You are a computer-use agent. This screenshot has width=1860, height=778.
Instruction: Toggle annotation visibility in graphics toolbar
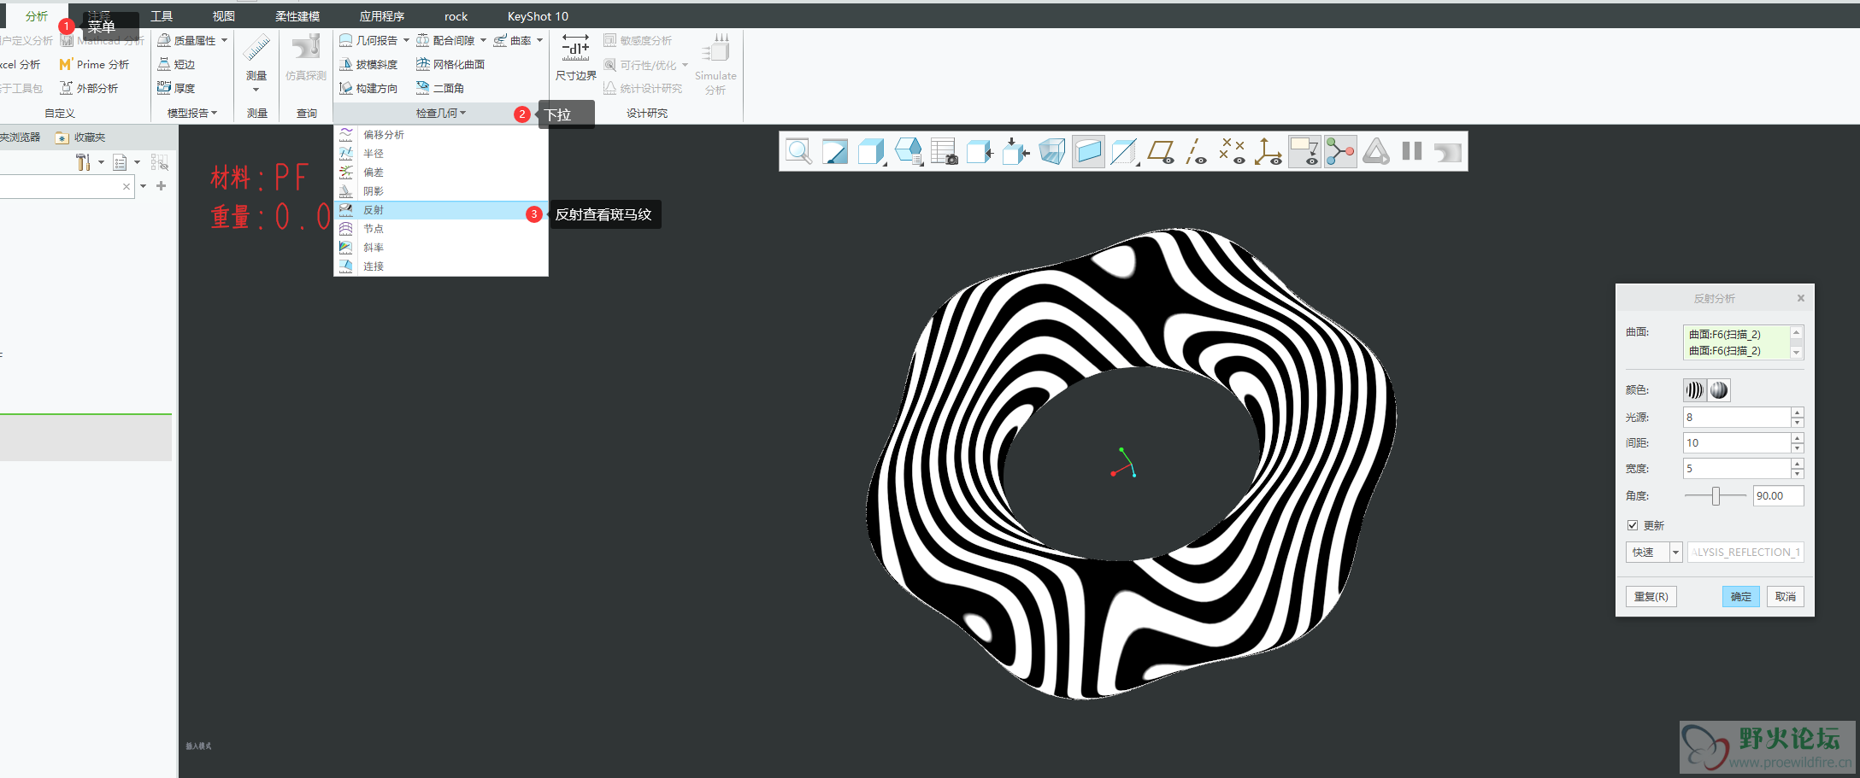click(1304, 152)
